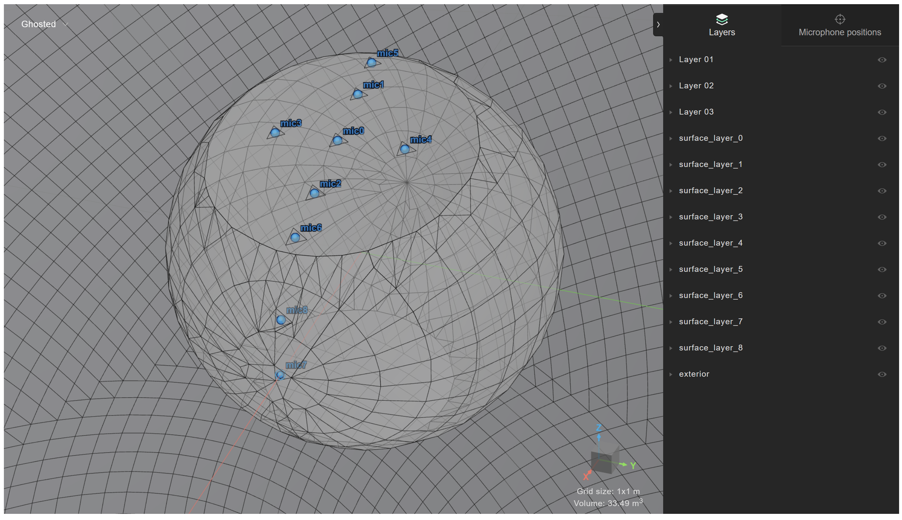
Task: Click the Y axis on the orientation gizmo
Action: point(633,466)
